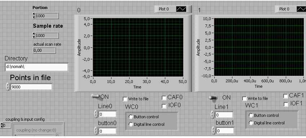306x138 pixels.
Task: Click the Points in file value field
Action: pos(31,87)
